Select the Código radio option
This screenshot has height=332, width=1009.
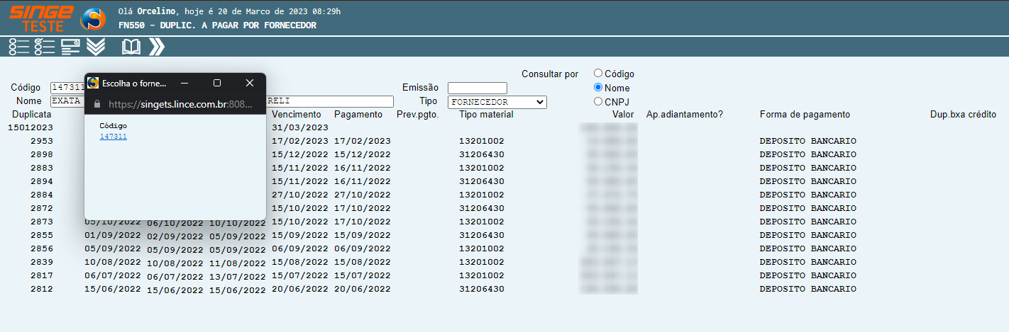point(598,73)
